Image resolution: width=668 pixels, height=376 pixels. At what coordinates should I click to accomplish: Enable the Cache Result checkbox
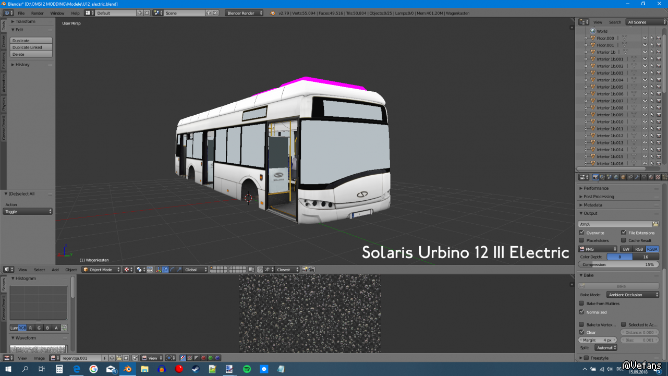pyautogui.click(x=624, y=240)
